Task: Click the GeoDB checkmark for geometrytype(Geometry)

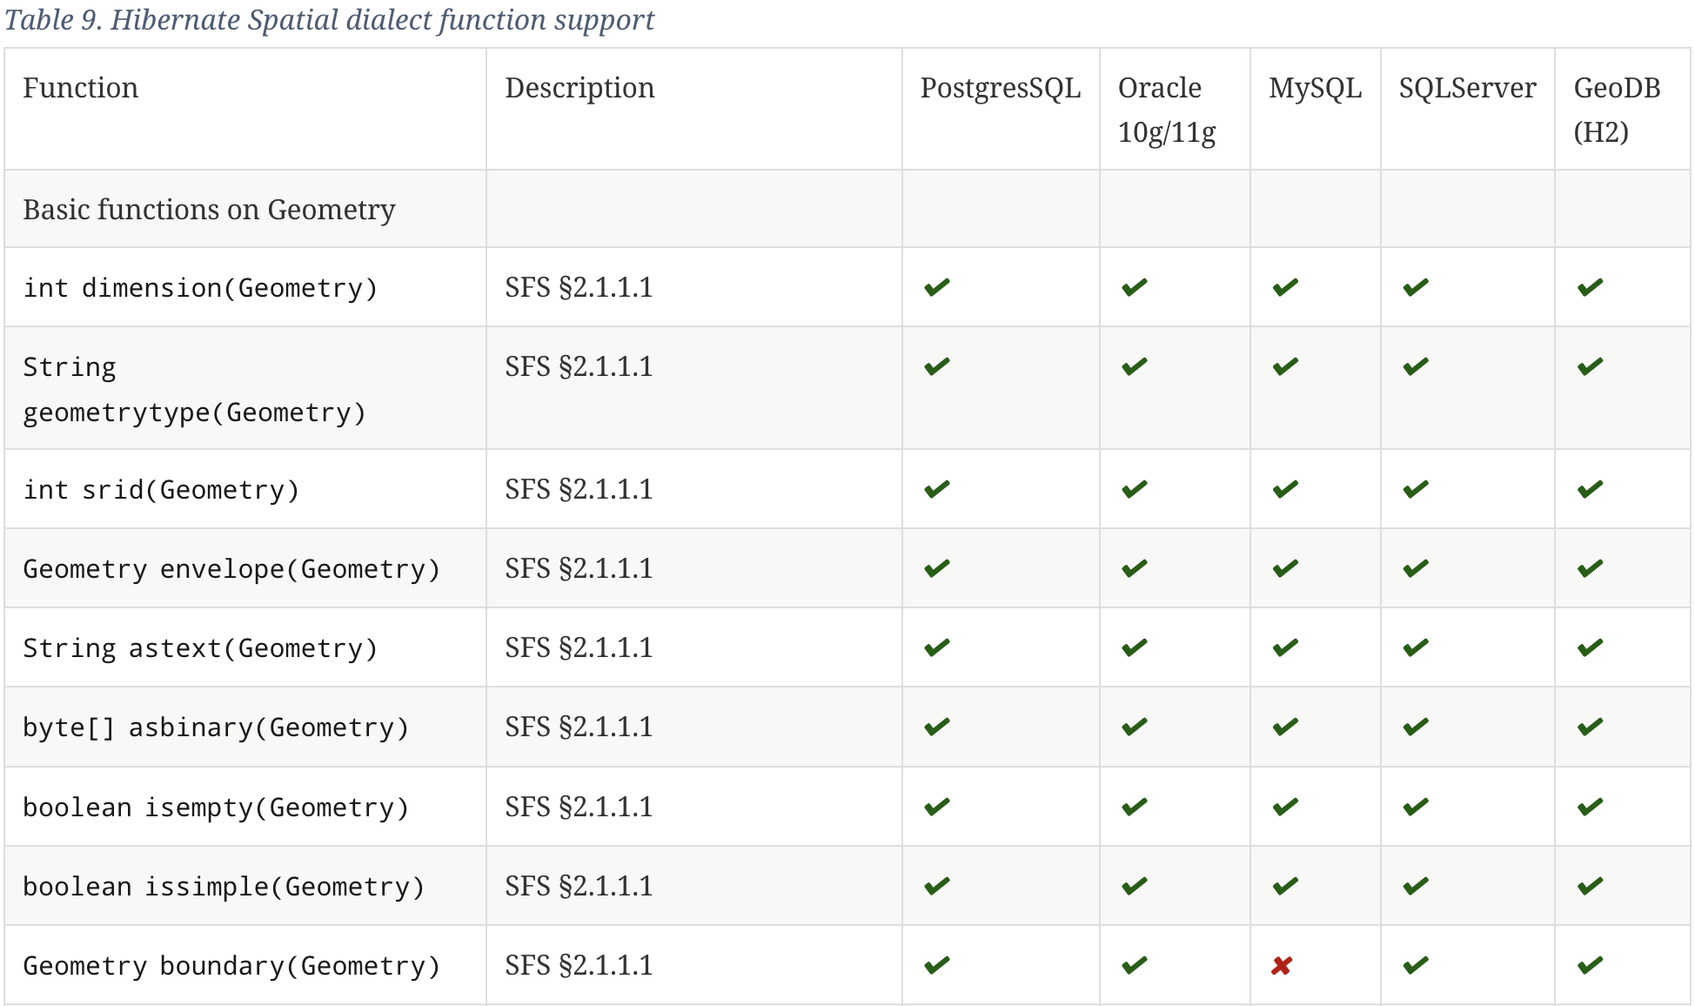Action: click(x=1591, y=366)
